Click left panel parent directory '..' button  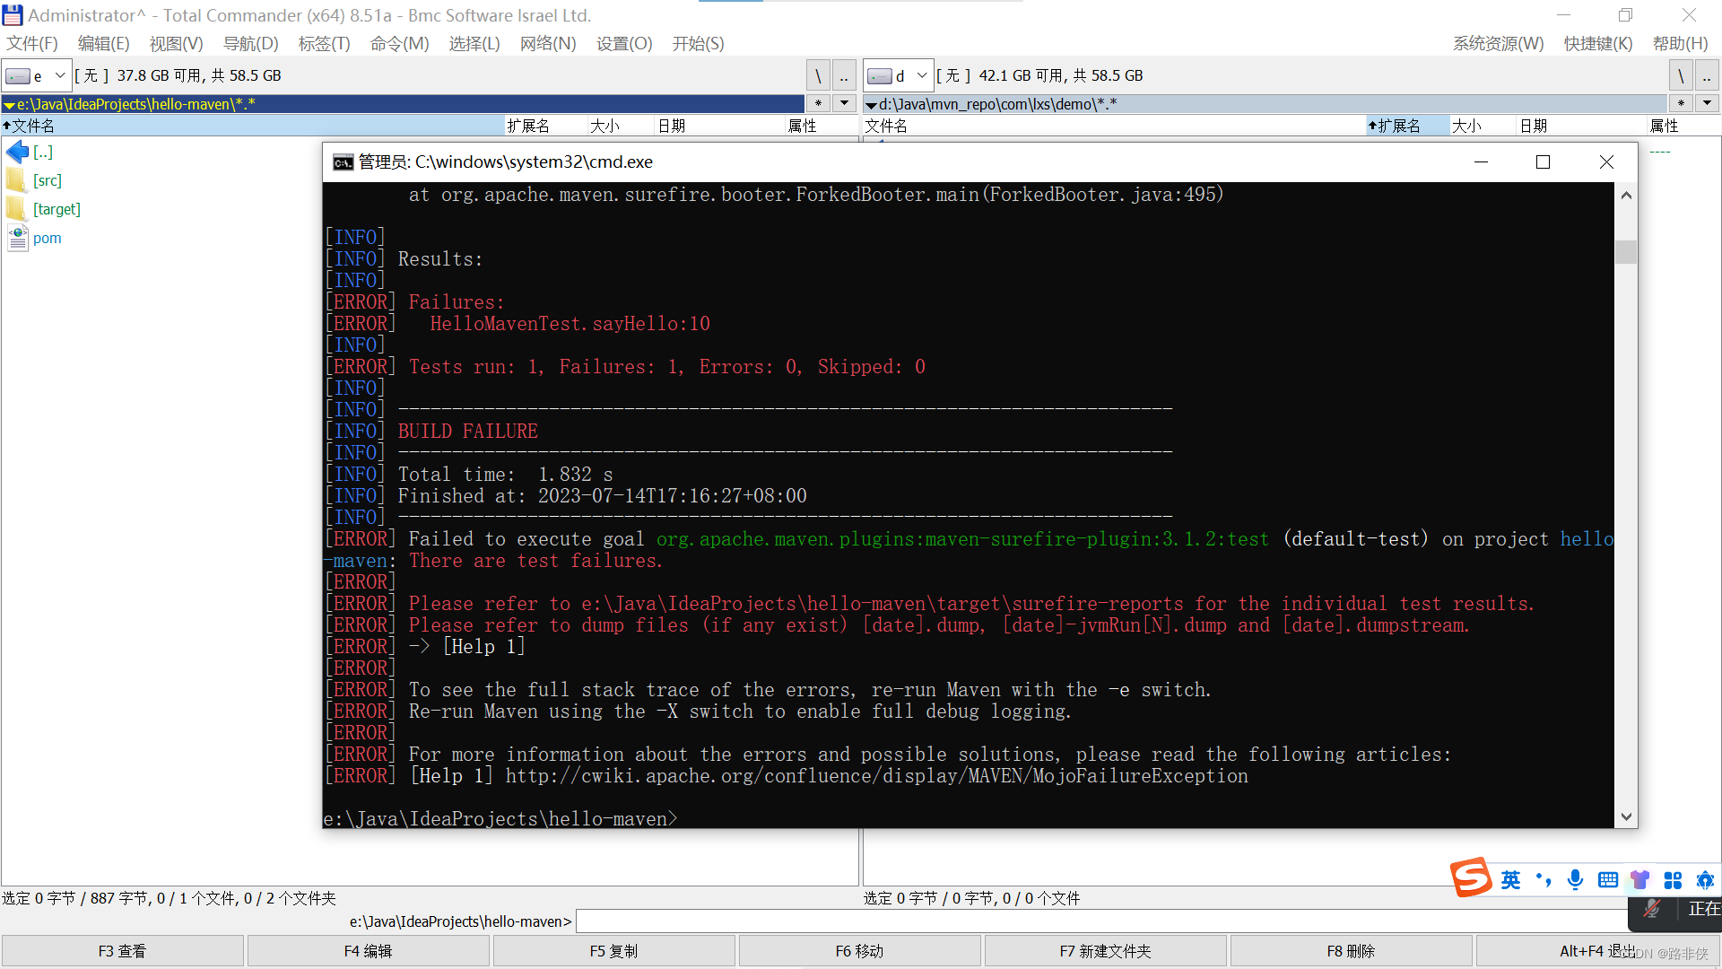pyautogui.click(x=844, y=75)
